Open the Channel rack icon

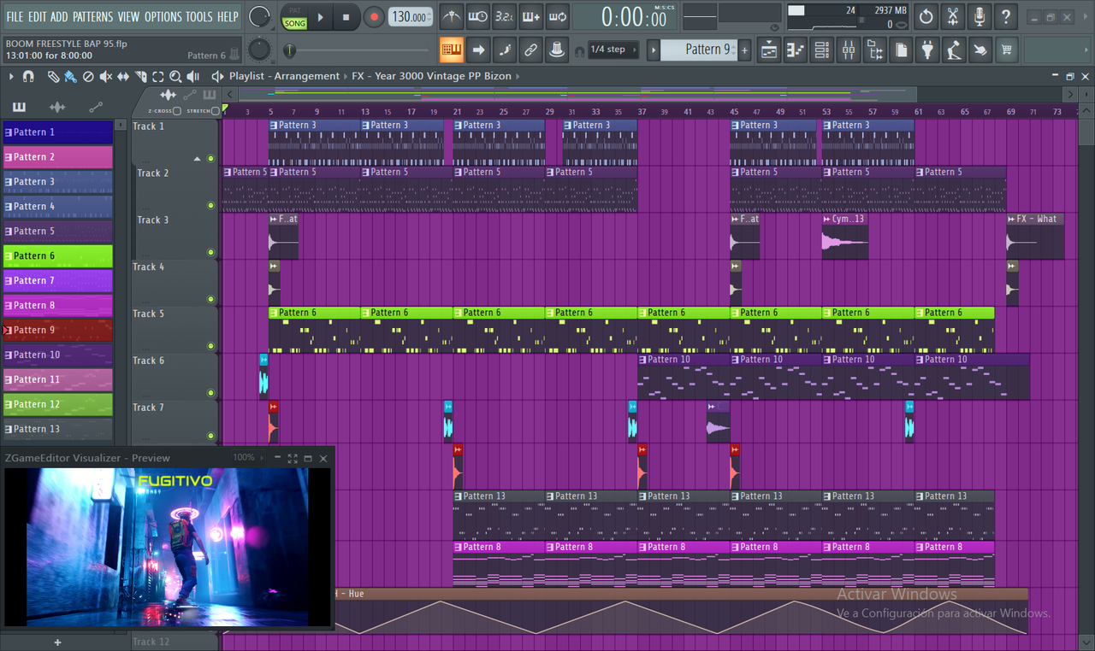(x=822, y=50)
